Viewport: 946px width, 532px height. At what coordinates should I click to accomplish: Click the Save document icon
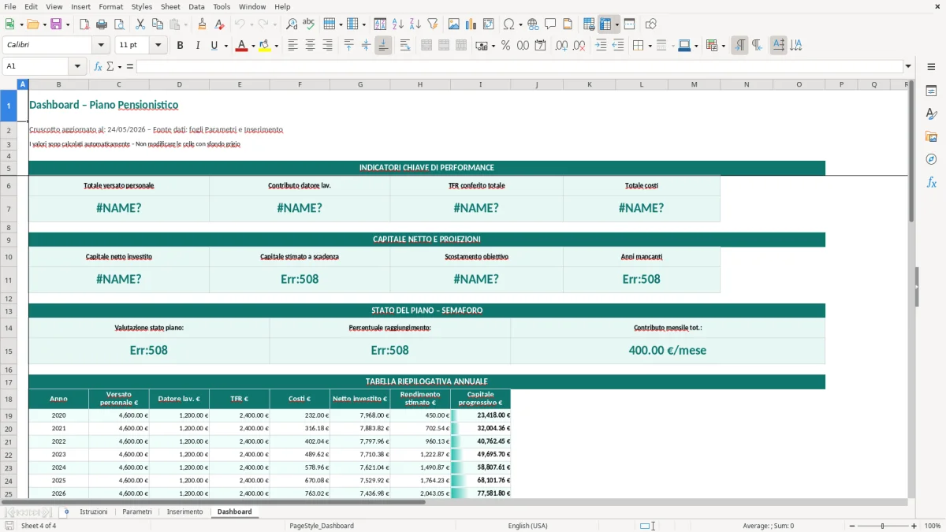click(x=56, y=24)
